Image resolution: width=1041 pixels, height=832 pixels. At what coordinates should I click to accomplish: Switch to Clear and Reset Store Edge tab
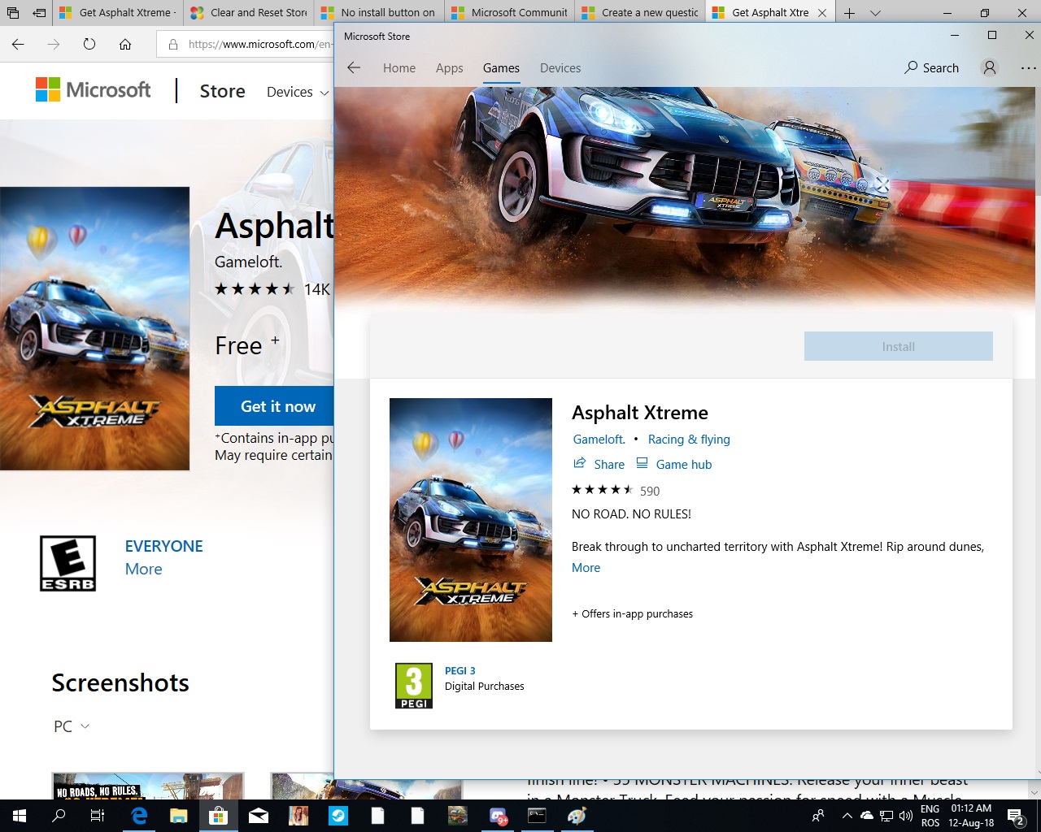tap(249, 12)
